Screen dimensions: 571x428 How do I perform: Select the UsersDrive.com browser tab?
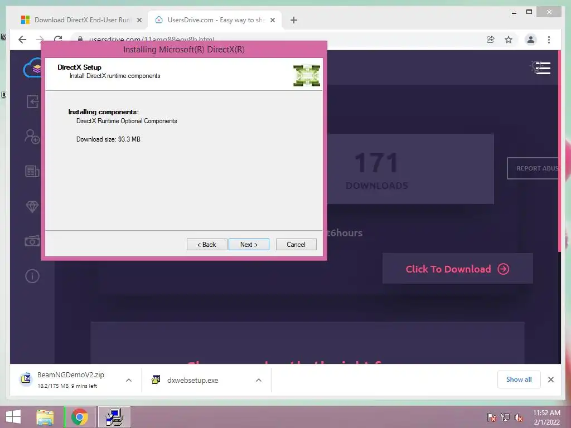(x=215, y=20)
